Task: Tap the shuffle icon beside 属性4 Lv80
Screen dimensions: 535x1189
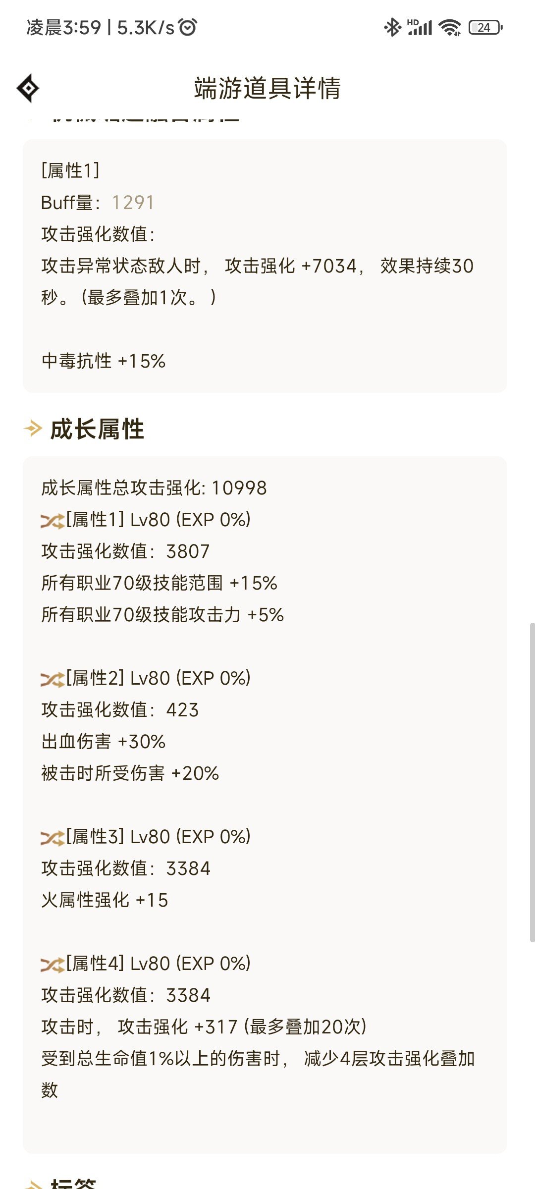Action: (x=53, y=965)
